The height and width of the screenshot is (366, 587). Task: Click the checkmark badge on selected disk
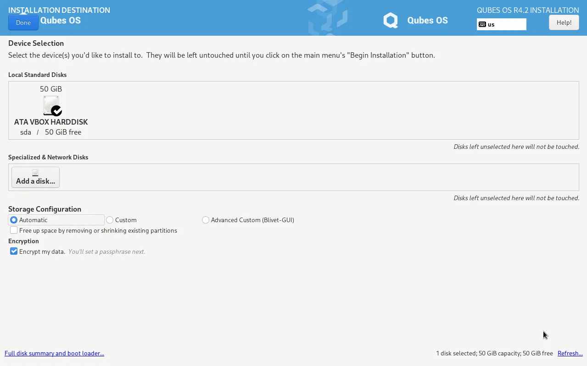pyautogui.click(x=57, y=111)
